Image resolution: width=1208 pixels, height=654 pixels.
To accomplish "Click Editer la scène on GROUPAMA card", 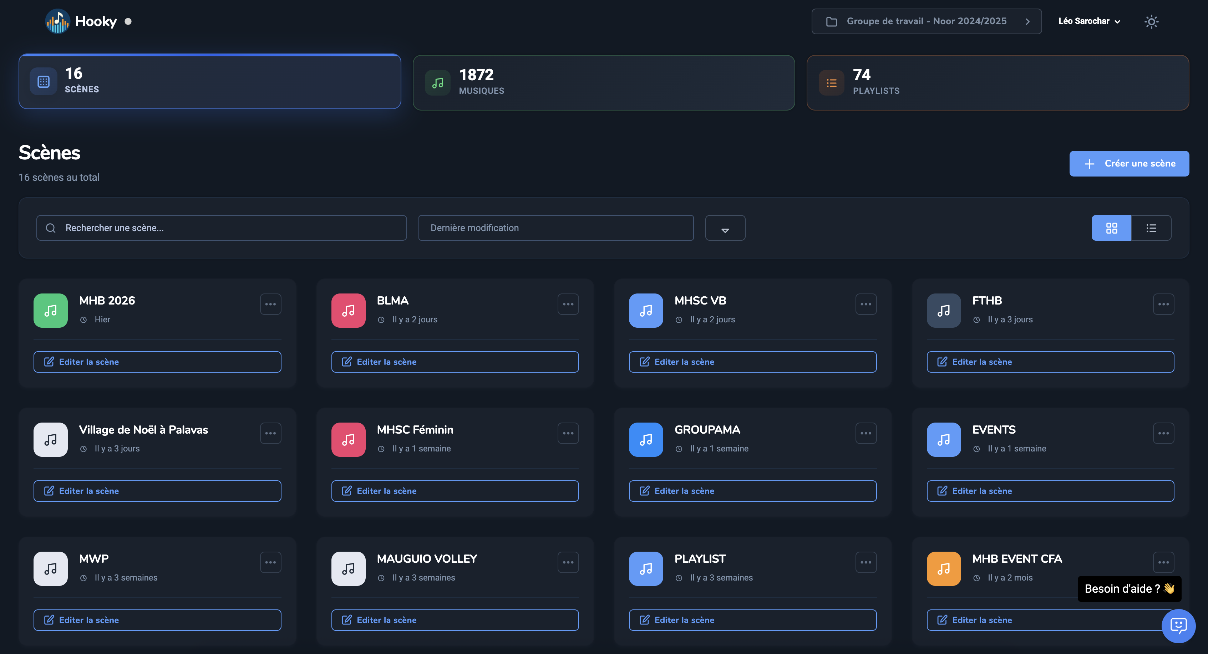I will tap(752, 491).
